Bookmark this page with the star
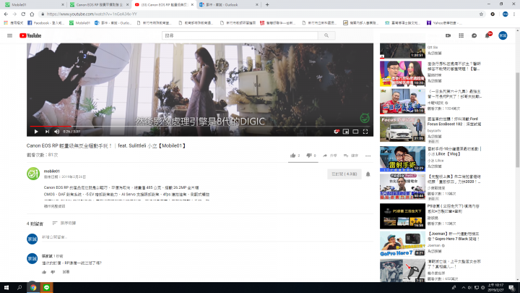 tap(481, 14)
